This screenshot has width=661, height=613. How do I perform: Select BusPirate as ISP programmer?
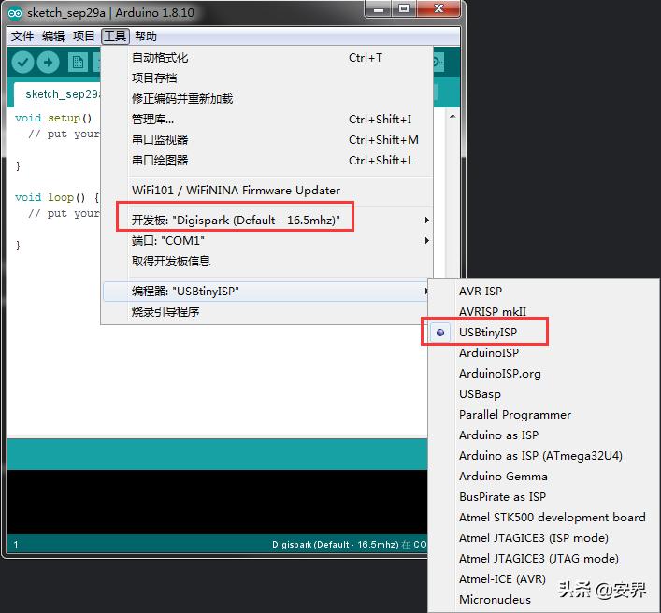pyautogui.click(x=543, y=497)
